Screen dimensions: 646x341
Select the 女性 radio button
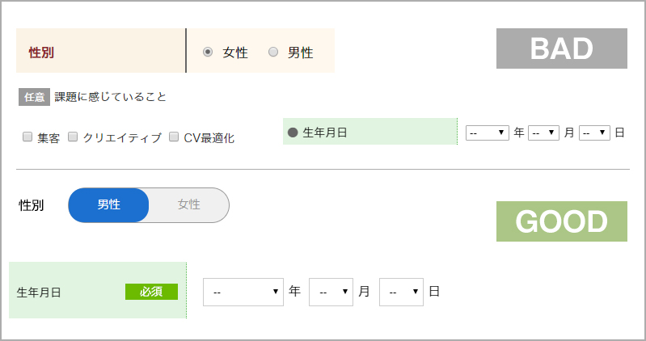[x=208, y=53]
